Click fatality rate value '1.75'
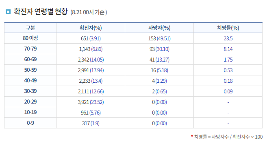267x148 pixels. click(x=228, y=60)
